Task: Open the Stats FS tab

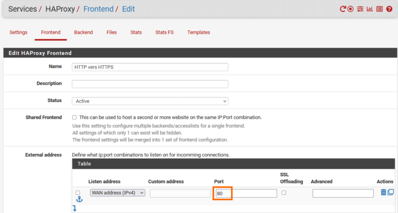Action: coord(164,32)
